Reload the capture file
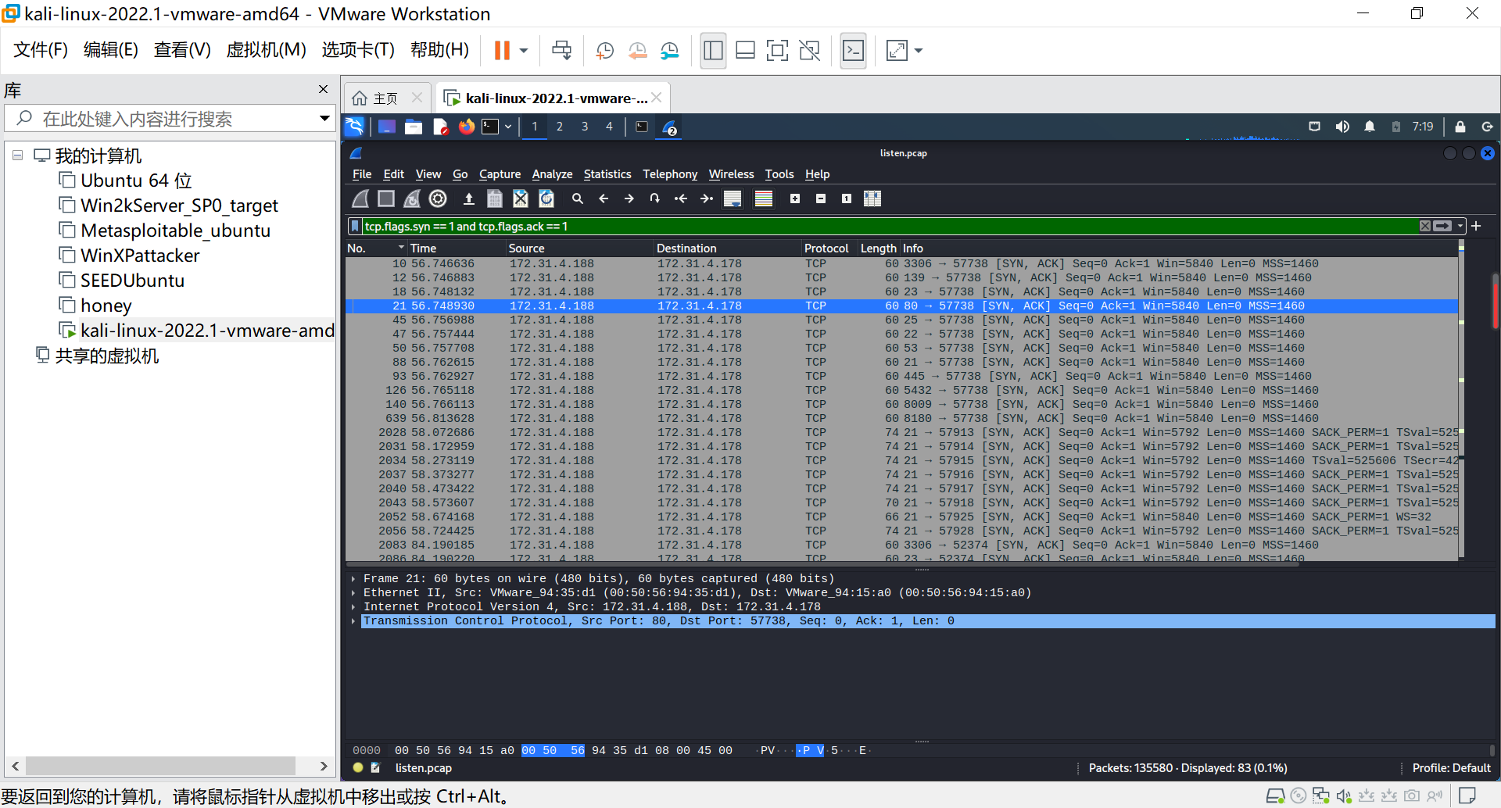 (546, 199)
